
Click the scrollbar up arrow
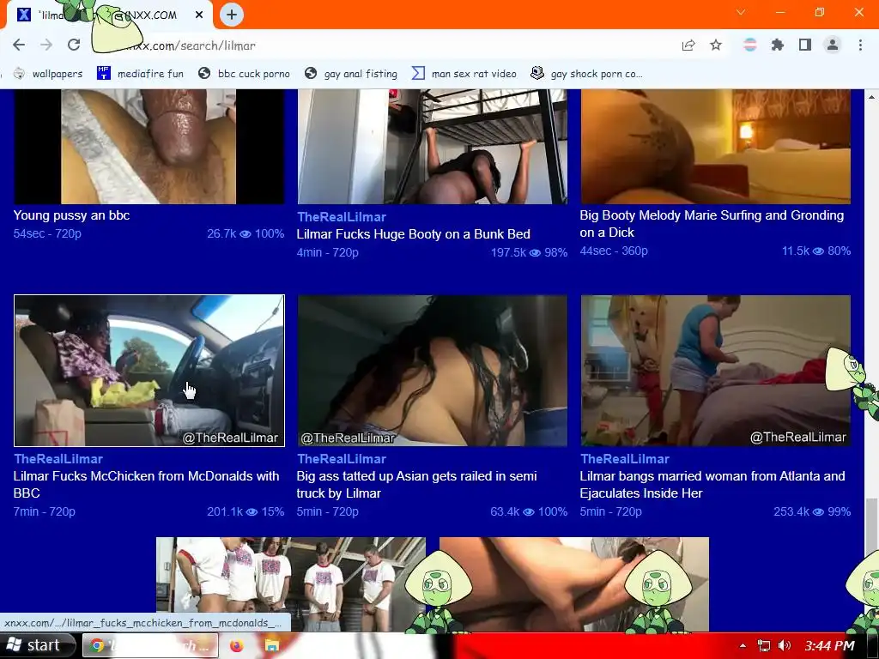pos(872,97)
